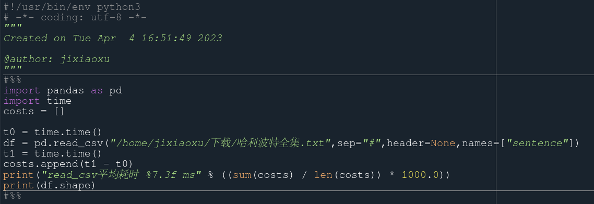This screenshot has width=594, height=204.
Task: Click the names=["sentence"] argument
Action: click(x=517, y=143)
